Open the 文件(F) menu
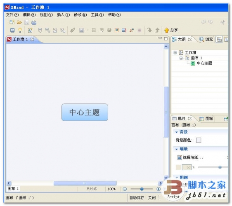232x206 pixels. [12, 15]
